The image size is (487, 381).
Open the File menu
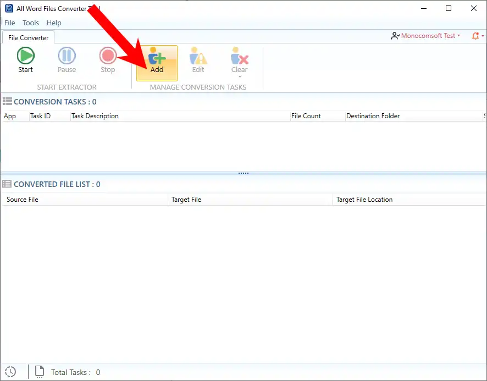[10, 23]
